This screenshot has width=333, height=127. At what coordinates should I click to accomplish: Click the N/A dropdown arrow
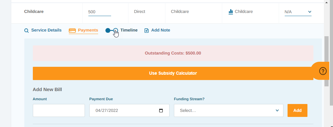click(310, 12)
